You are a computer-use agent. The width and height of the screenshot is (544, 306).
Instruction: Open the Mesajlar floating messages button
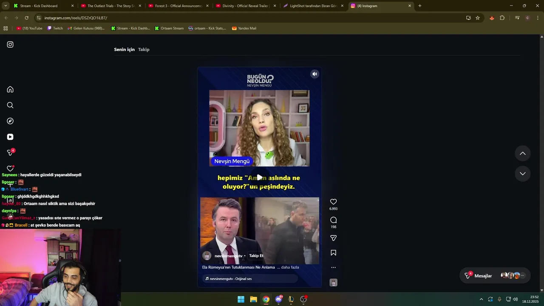[x=495, y=275]
